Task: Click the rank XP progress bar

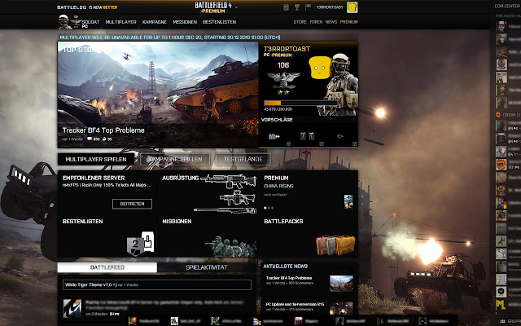Action: (x=300, y=104)
